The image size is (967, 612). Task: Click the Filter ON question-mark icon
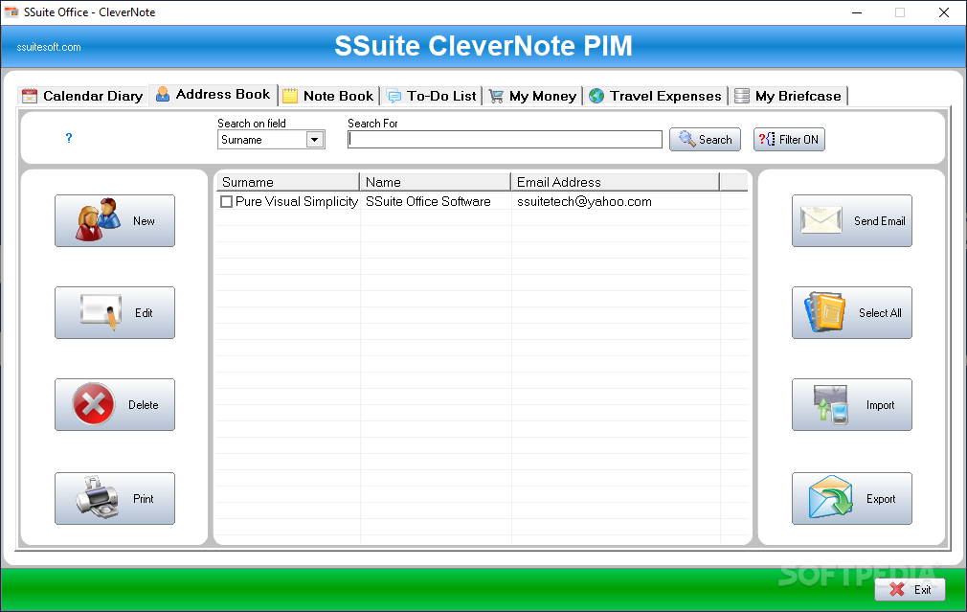(767, 140)
